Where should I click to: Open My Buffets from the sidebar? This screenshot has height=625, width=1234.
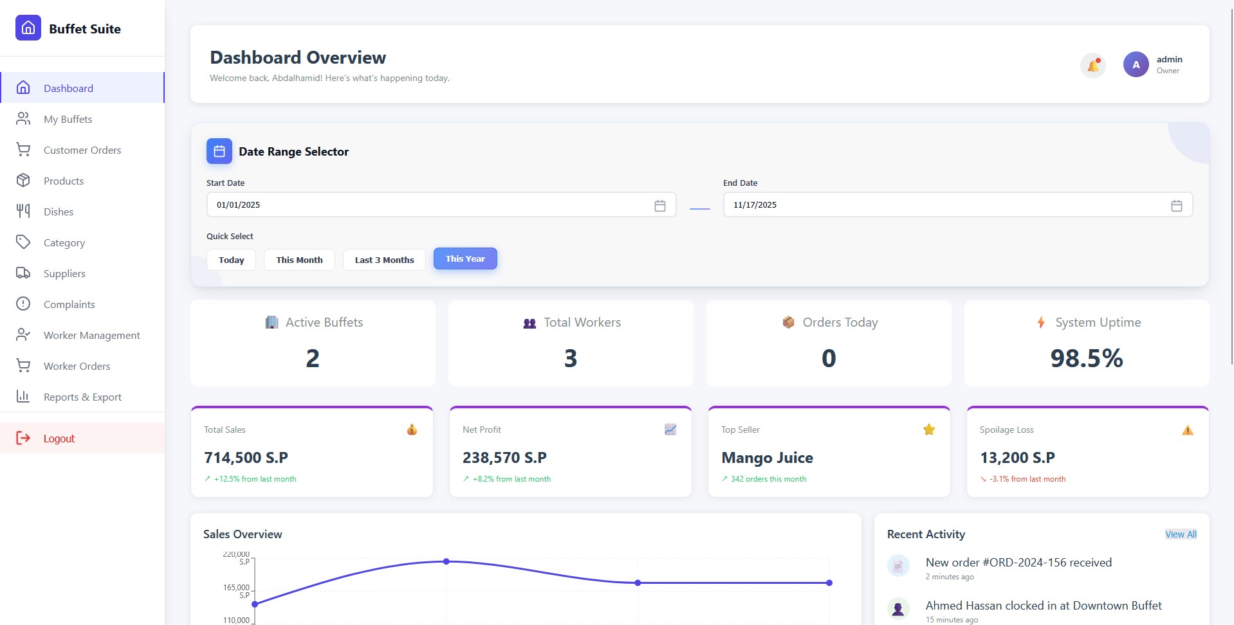click(68, 119)
